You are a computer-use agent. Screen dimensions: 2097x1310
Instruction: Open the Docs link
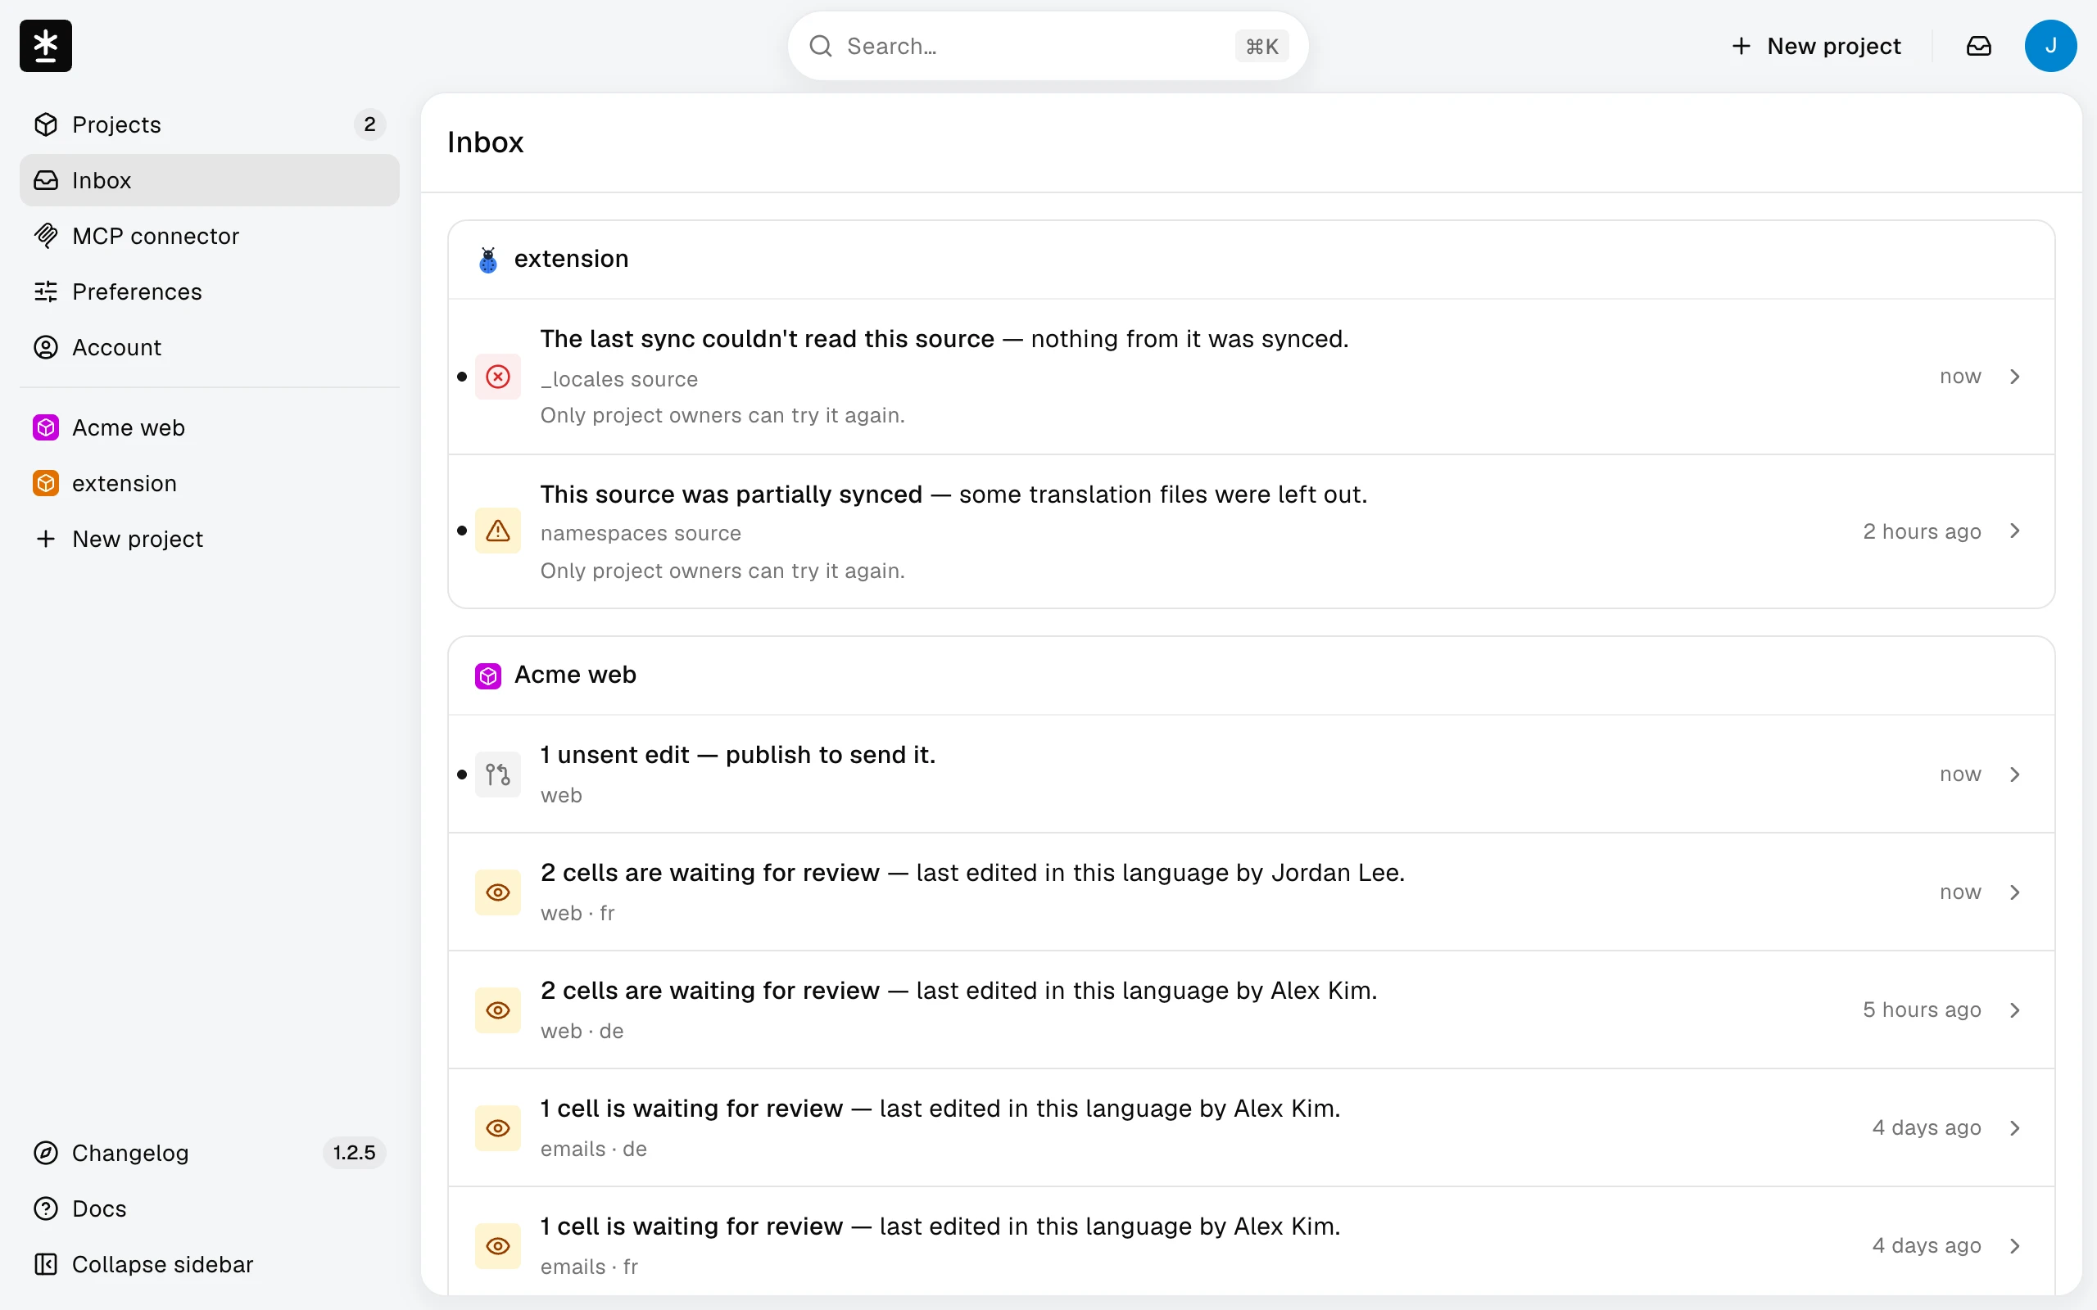209,1208
